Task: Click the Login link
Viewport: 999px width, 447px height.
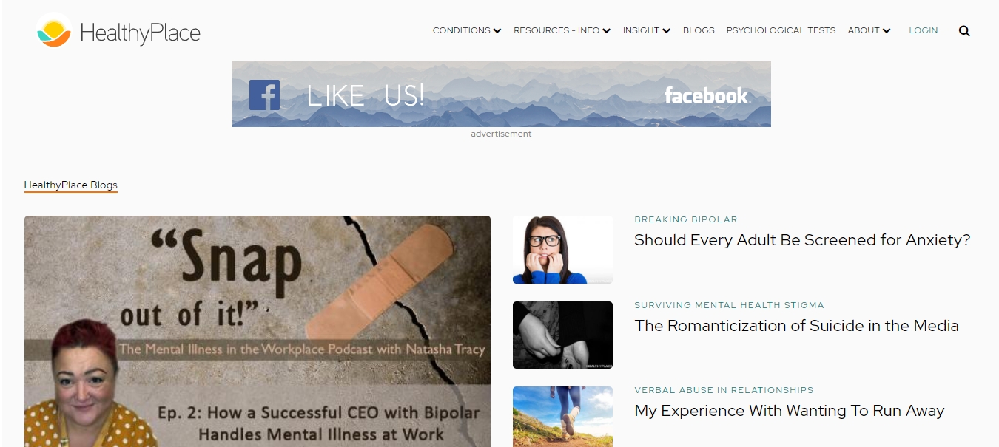Action: point(923,30)
